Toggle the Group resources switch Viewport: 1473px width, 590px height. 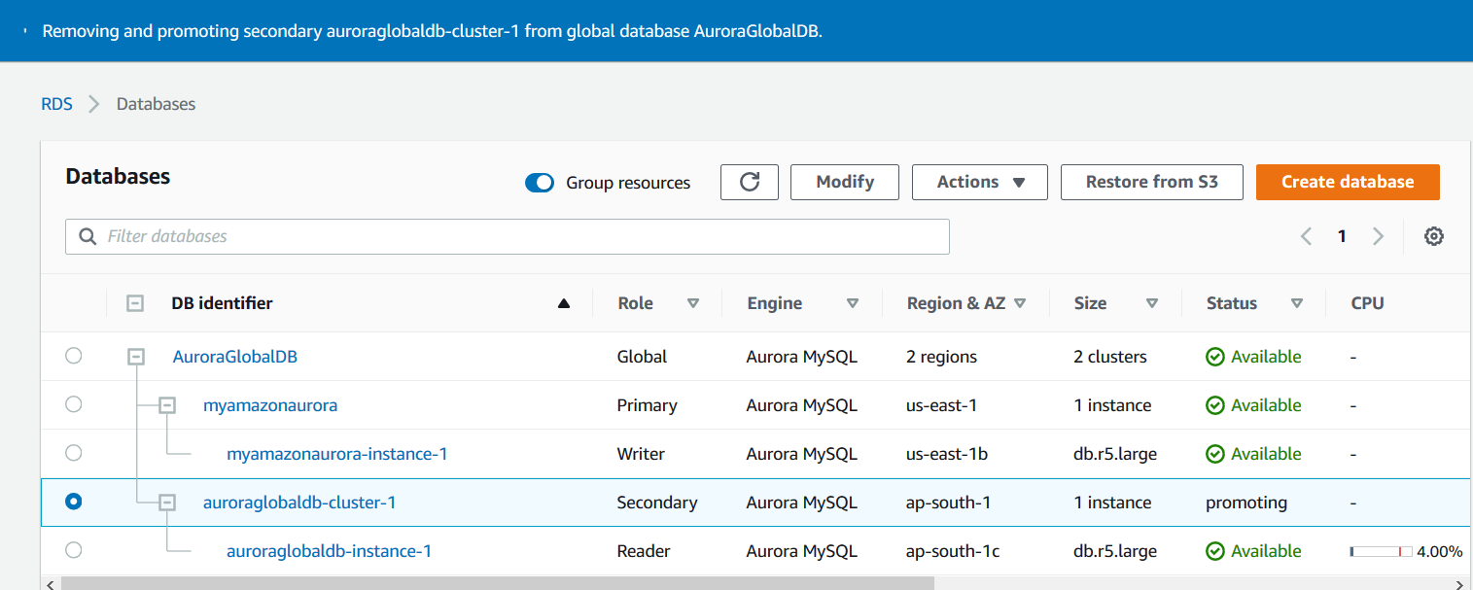coord(540,183)
